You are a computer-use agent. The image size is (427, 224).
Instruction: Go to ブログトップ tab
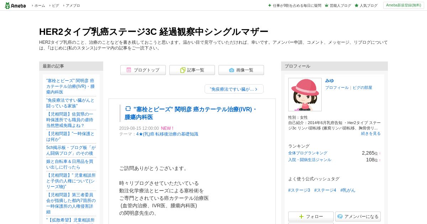pyautogui.click(x=143, y=70)
